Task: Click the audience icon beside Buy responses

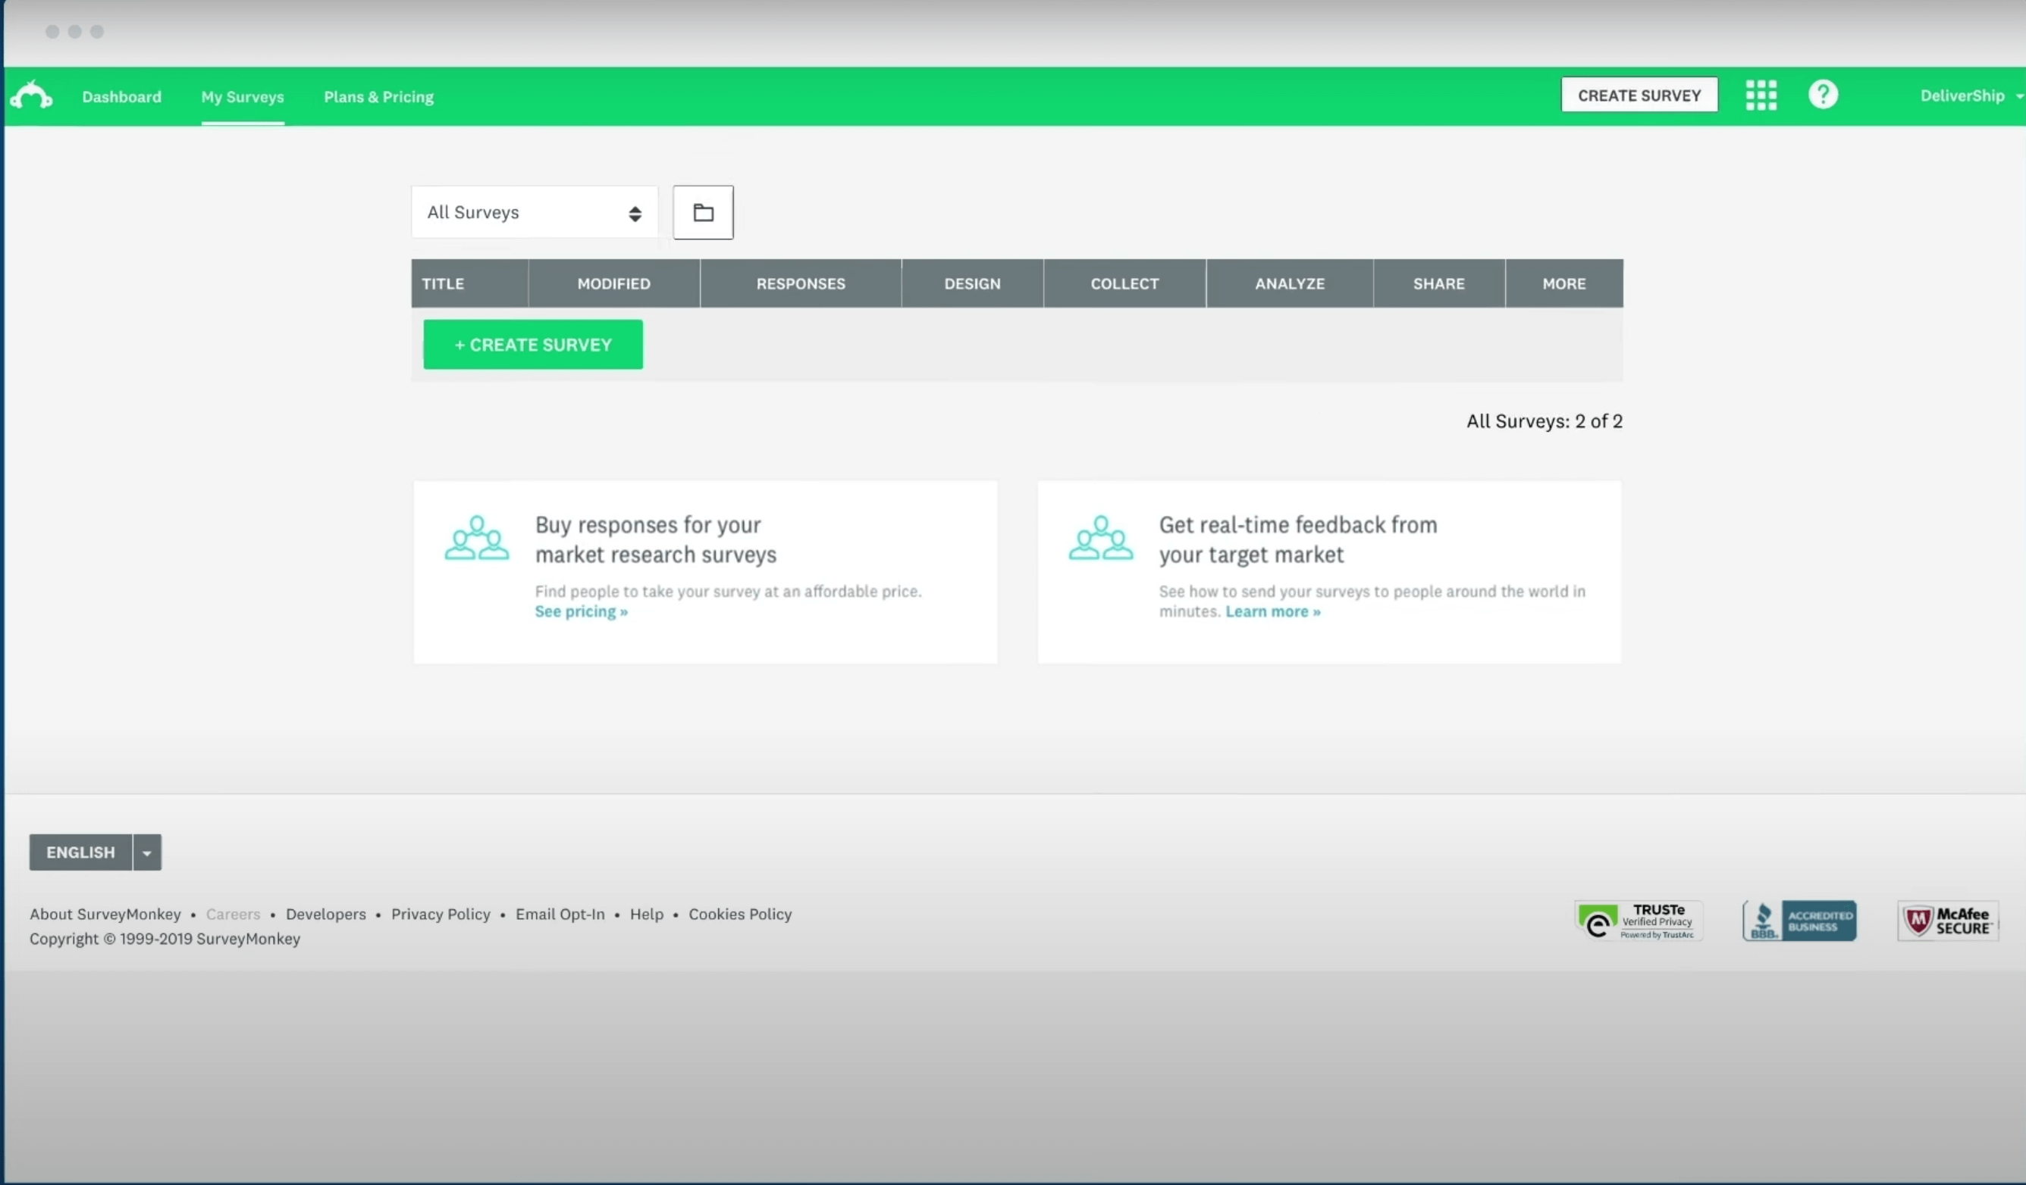Action: [477, 537]
